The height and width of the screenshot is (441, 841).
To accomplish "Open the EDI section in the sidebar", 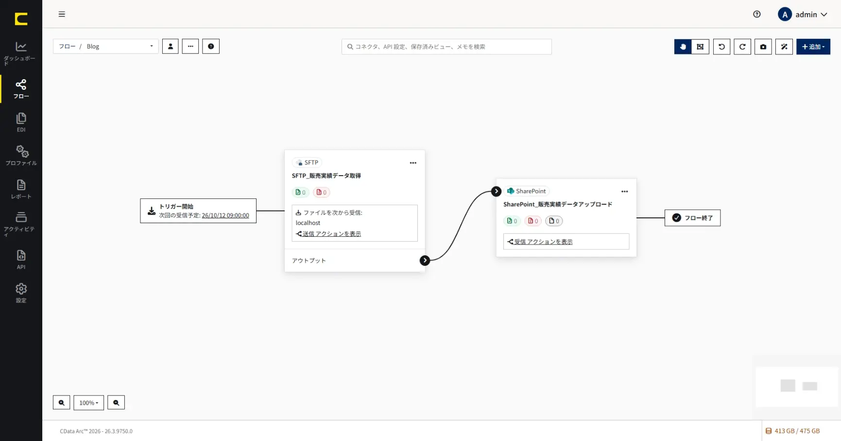I will (x=21, y=122).
